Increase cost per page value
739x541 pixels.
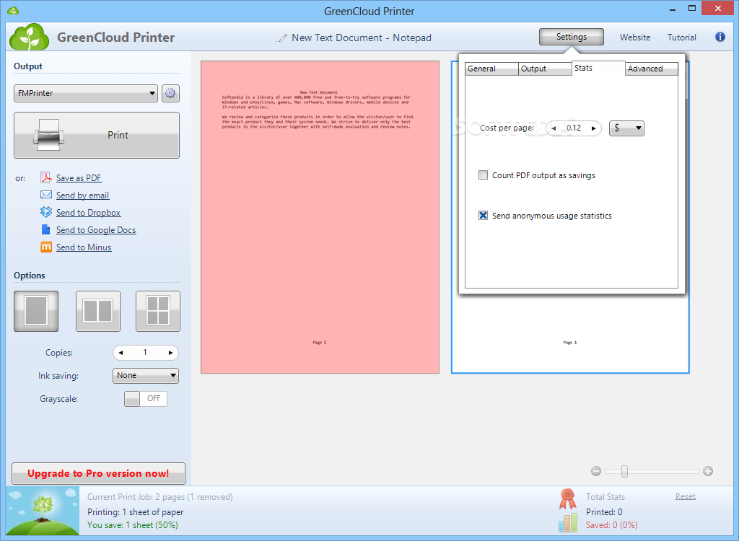click(x=594, y=128)
